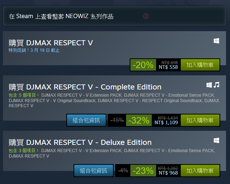The height and width of the screenshot is (184, 230).
Task: Click the -32% bundle discount badge
Action: [139, 120]
